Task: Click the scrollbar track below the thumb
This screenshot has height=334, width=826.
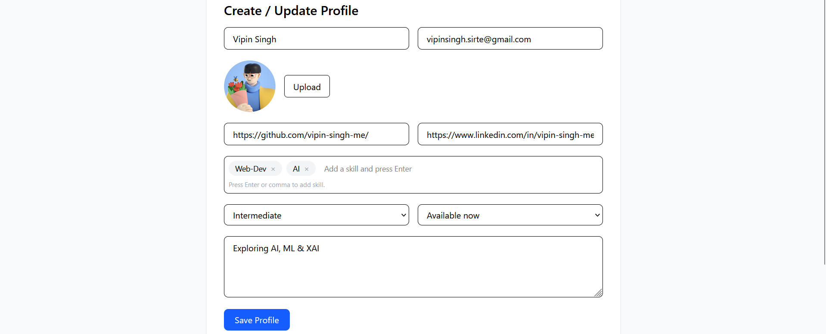Action: [x=825, y=302]
